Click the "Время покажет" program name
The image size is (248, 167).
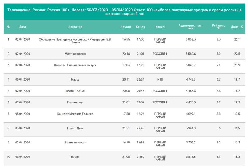75,143
